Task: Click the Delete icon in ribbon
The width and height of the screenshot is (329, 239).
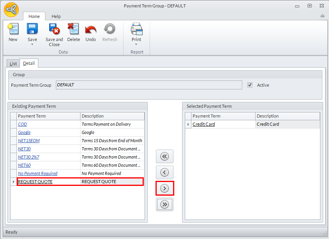Action: (73, 29)
